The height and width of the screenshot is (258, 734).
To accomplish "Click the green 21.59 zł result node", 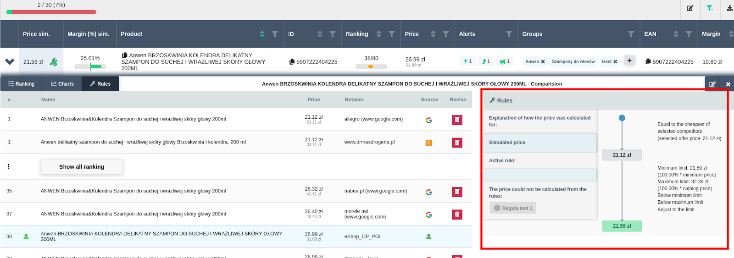I will click(x=622, y=226).
